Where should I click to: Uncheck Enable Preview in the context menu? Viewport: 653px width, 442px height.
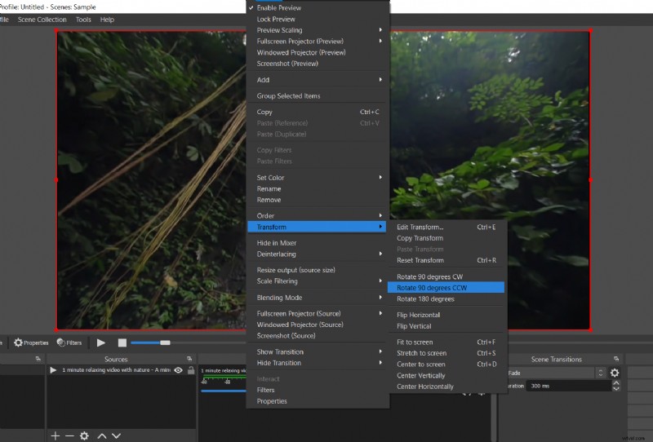278,7
